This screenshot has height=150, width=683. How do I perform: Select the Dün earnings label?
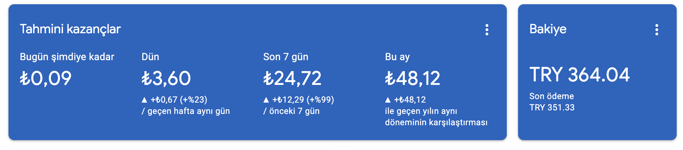(x=150, y=57)
